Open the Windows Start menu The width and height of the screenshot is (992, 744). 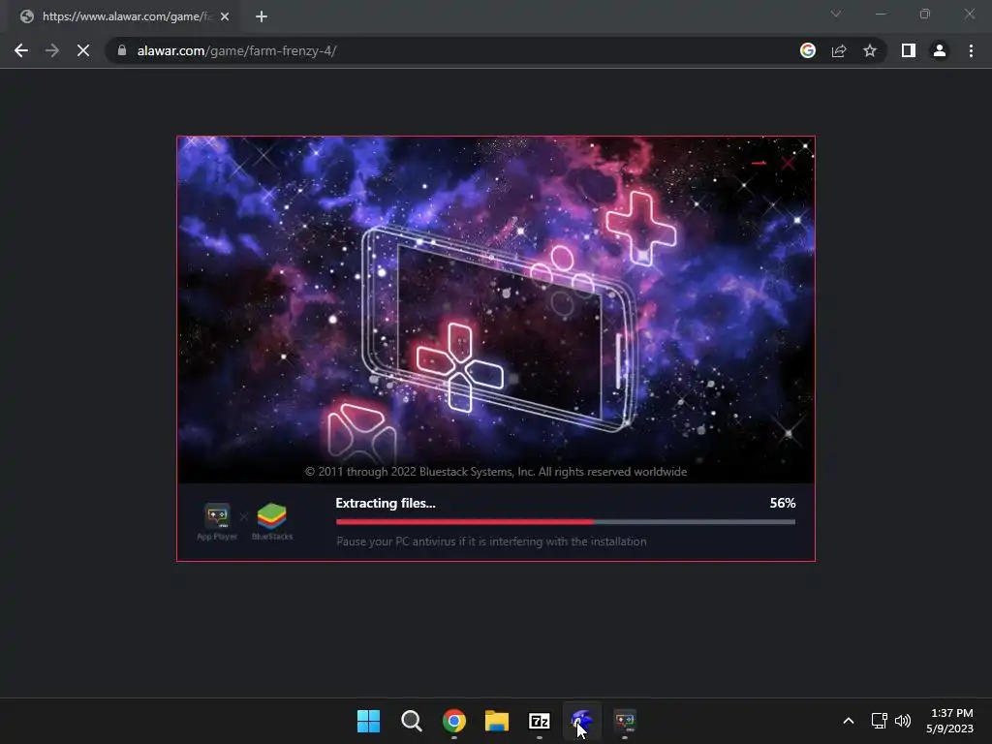tap(369, 721)
